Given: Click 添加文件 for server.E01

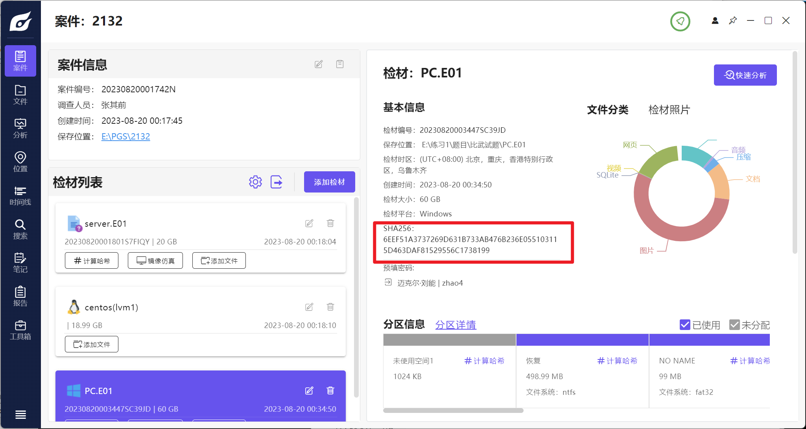Looking at the screenshot, I should [x=219, y=260].
